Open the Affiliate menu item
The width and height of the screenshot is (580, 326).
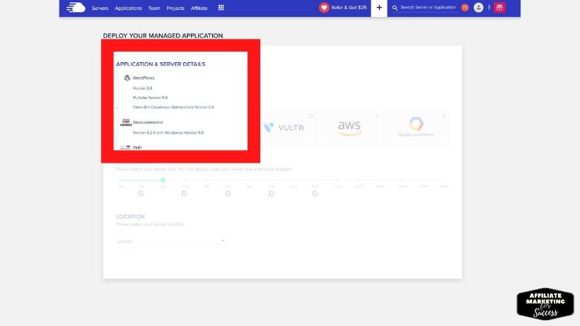coord(199,8)
